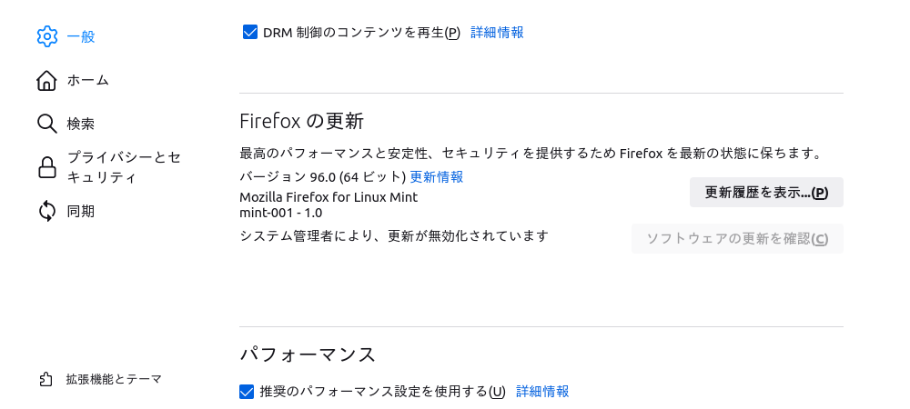Click the padlock icon for privacy settings
Screen dimensions: 910x409
47,168
